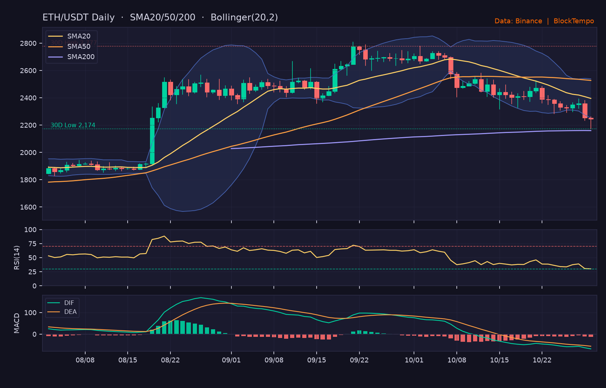Viewport: 606px width, 388px height.
Task: Click the 09/01 date label
Action: point(231,360)
